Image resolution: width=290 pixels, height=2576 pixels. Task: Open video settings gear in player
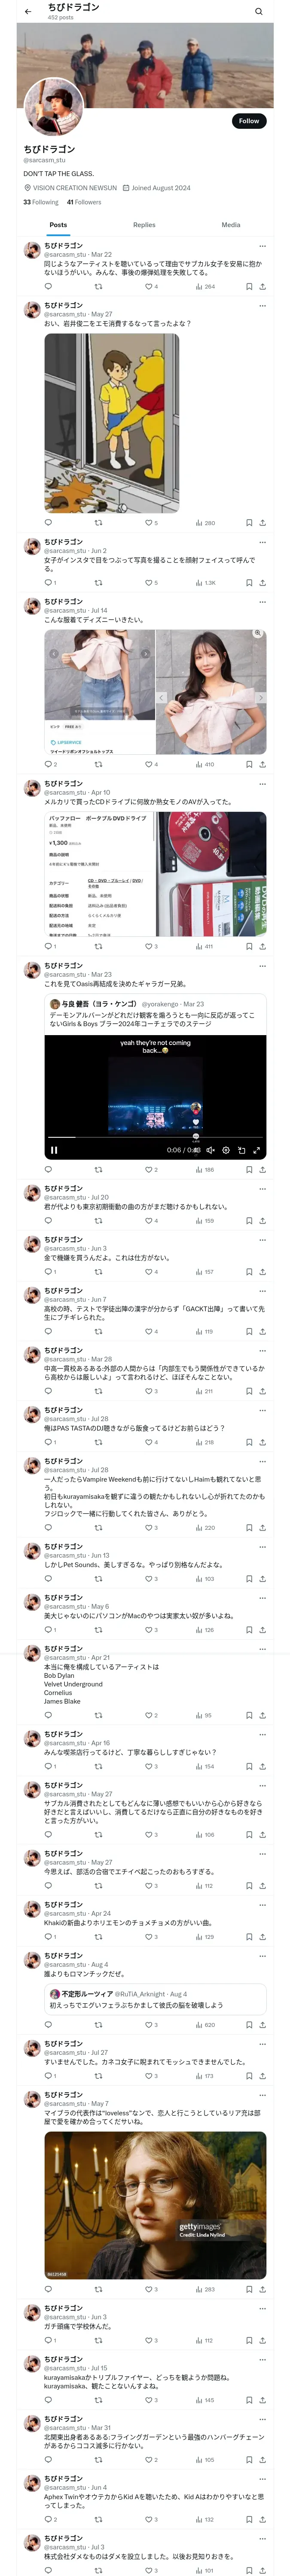coord(226,1150)
